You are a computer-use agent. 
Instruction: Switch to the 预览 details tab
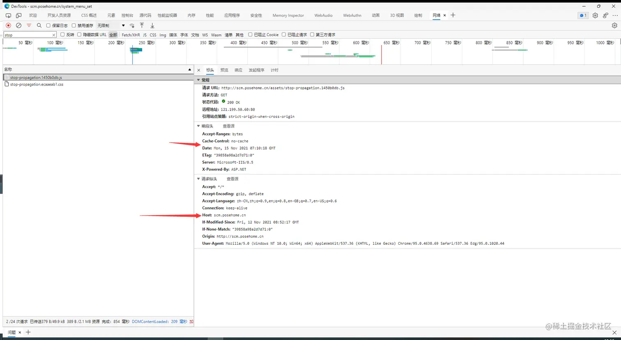point(224,70)
